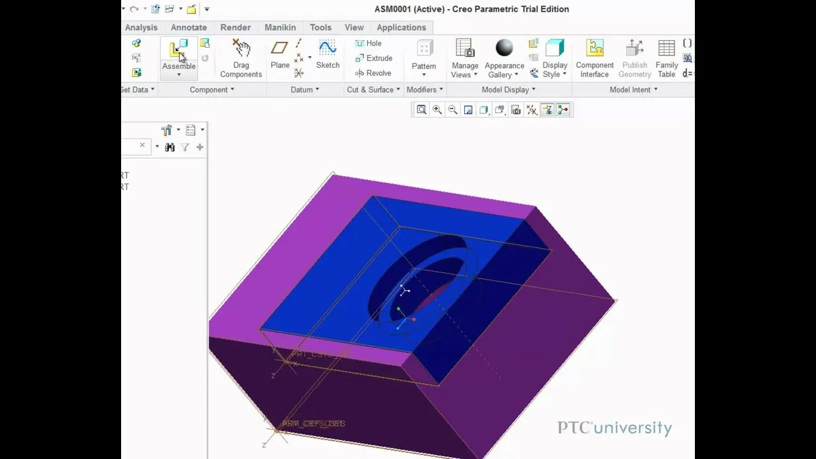Viewport: 816px width, 459px height.
Task: Open the Analysis tab
Action: (x=141, y=27)
